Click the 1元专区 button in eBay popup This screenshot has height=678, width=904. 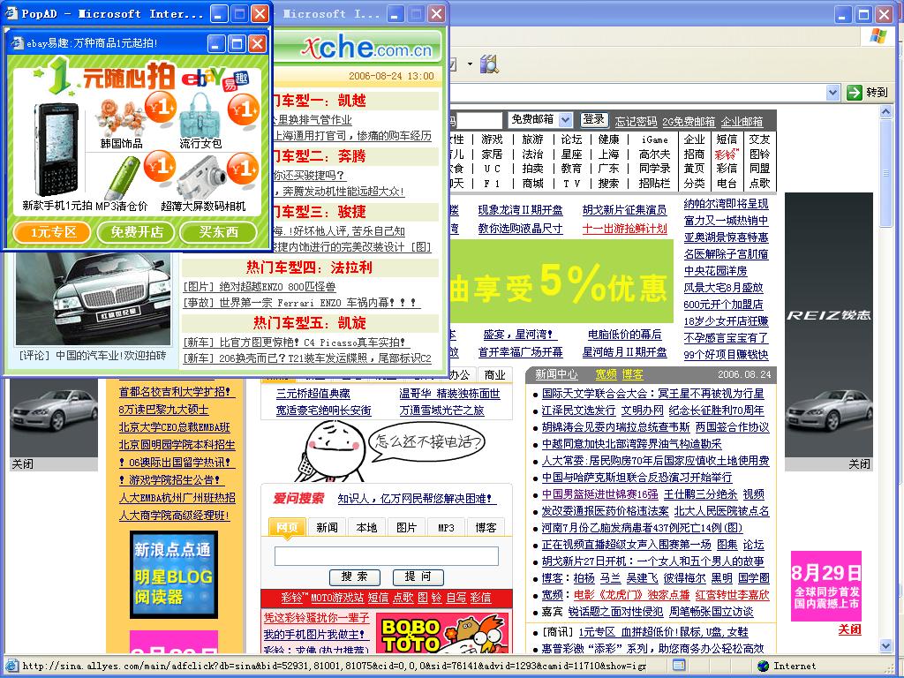pos(53,232)
